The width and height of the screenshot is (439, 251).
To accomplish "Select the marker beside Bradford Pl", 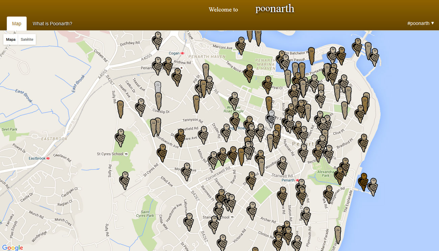I will (x=363, y=143).
